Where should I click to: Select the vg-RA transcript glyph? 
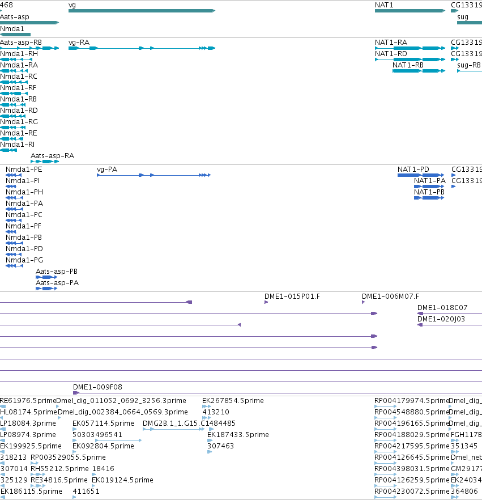[x=142, y=48]
